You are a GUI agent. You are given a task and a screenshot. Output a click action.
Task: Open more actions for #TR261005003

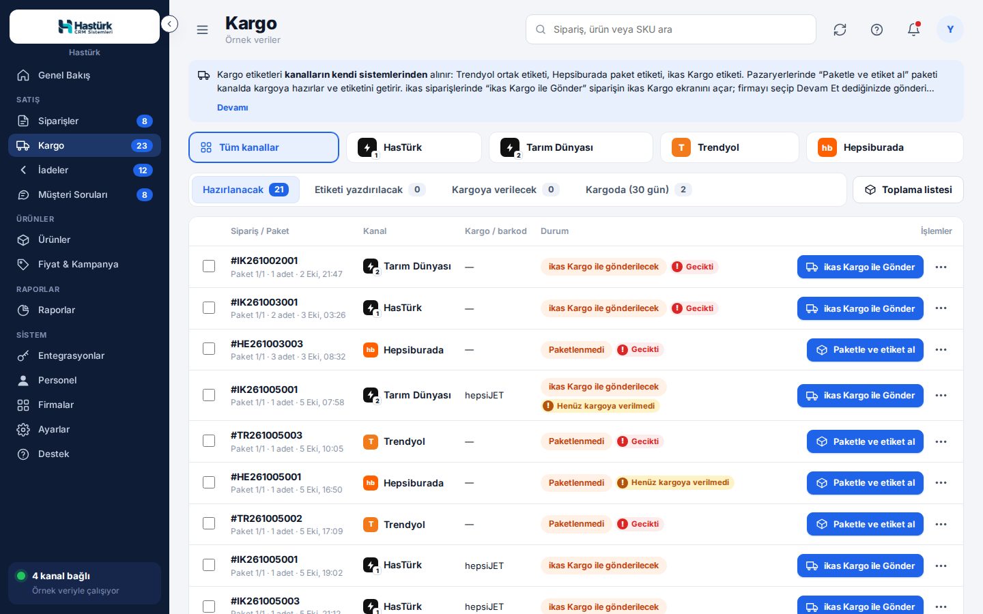[941, 441]
